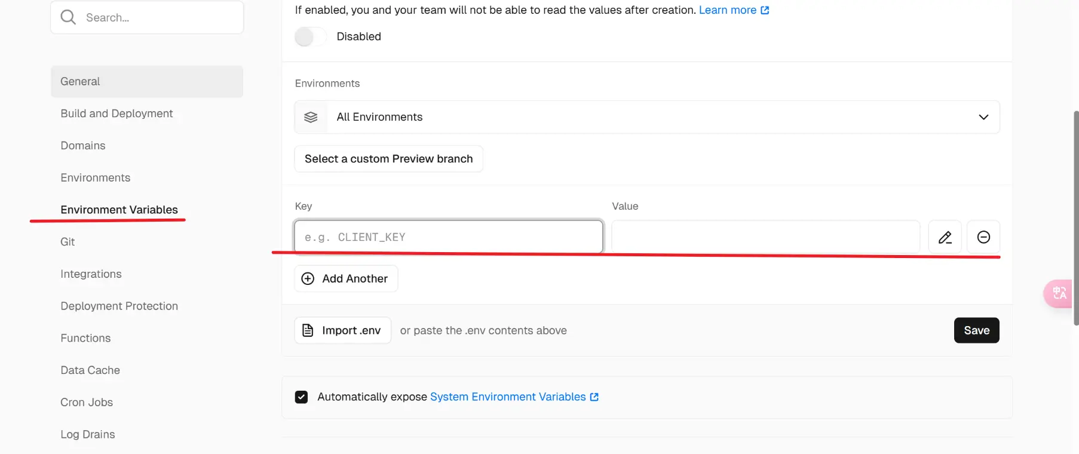Toggle the Disabled sensitive switch
Viewport: 1079px width, 454px height.
(310, 37)
